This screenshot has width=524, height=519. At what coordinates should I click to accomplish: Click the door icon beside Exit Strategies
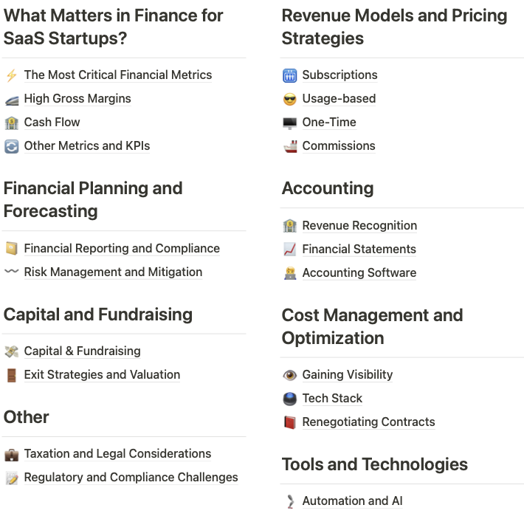coord(11,375)
